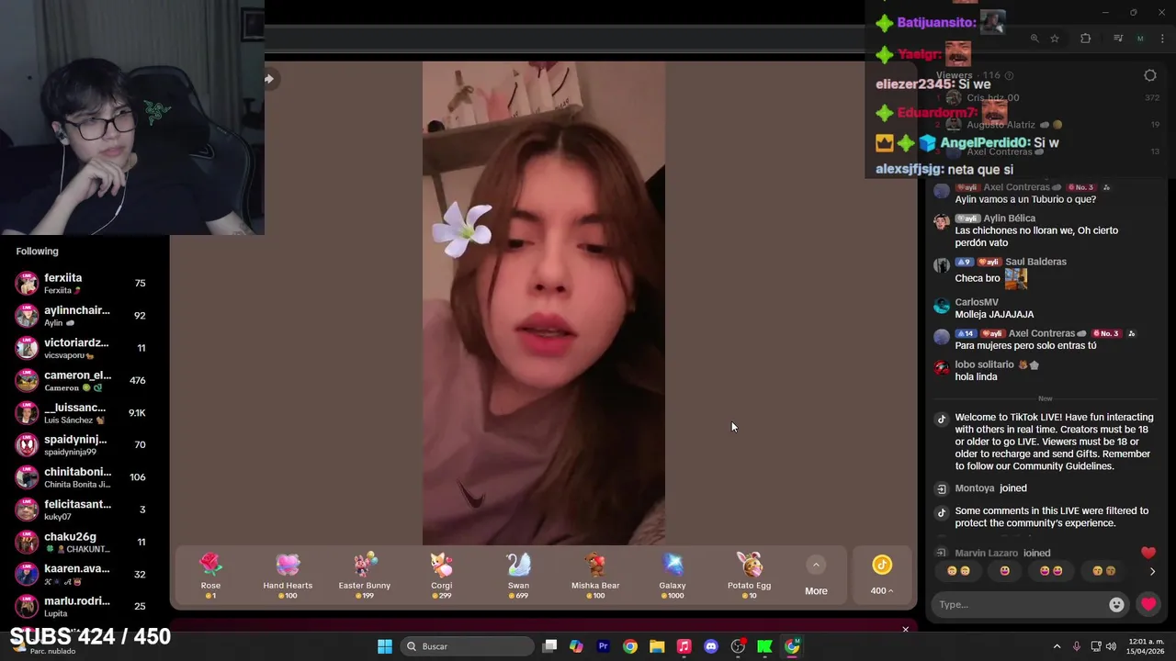This screenshot has width=1176, height=661.
Task: Select the Galaxy gift
Action: point(673,576)
